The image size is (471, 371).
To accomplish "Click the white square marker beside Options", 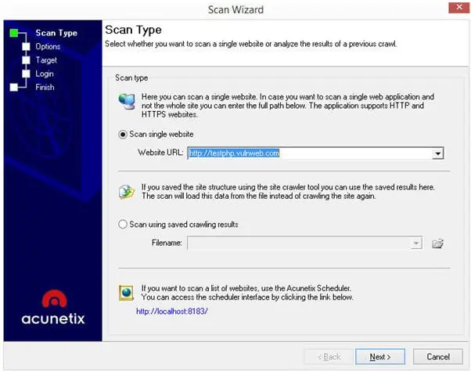I will click(26, 46).
